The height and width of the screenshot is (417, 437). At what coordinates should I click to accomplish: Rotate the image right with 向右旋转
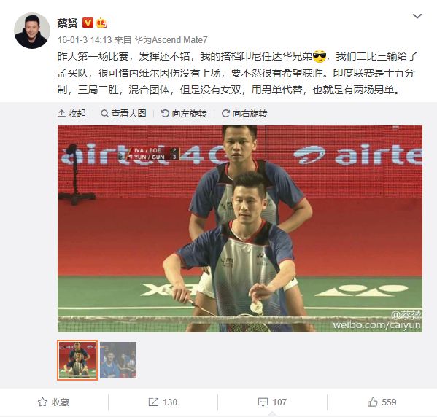(x=244, y=114)
